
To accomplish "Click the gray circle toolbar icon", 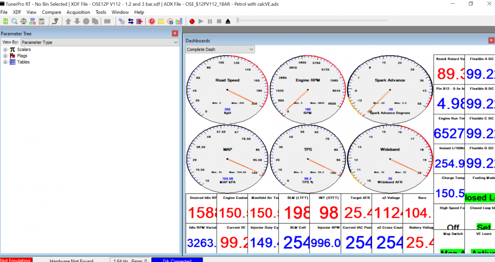I will (86, 21).
